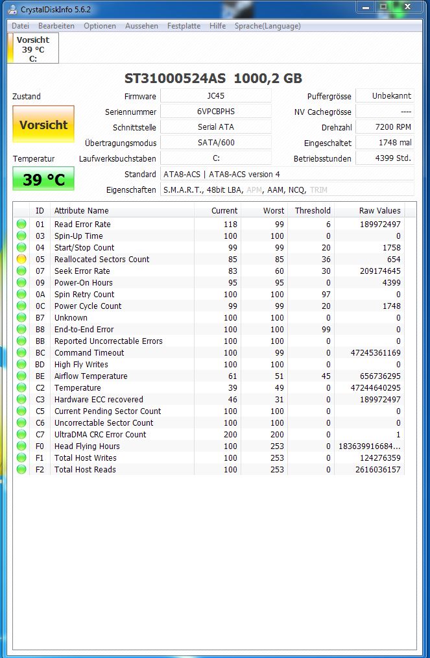Click the CrystalDiskInfo title bar icon
Viewport: 430px width, 658px height.
(13, 9)
